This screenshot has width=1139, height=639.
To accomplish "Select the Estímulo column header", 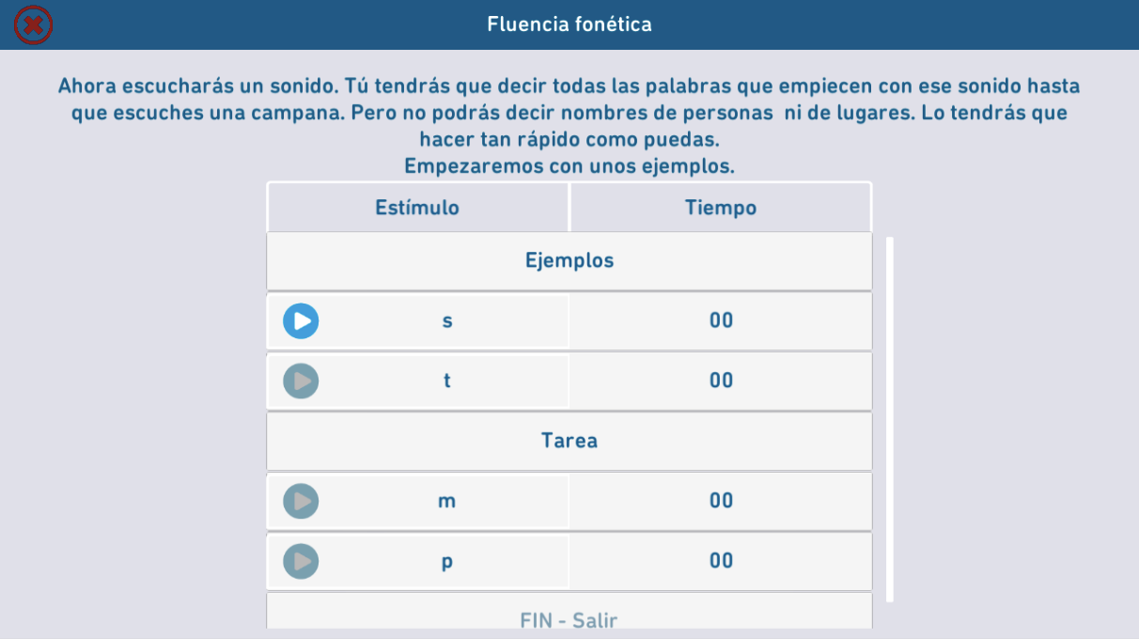I will point(417,208).
